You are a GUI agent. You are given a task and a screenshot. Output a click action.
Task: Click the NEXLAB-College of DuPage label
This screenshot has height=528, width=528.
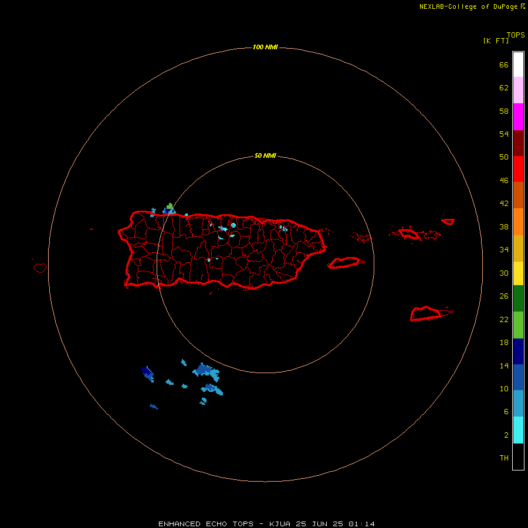[x=468, y=6]
